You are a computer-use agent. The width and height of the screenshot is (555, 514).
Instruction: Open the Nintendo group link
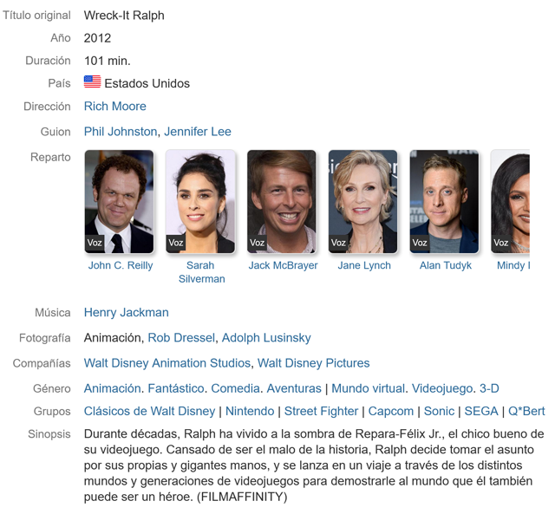[250, 411]
